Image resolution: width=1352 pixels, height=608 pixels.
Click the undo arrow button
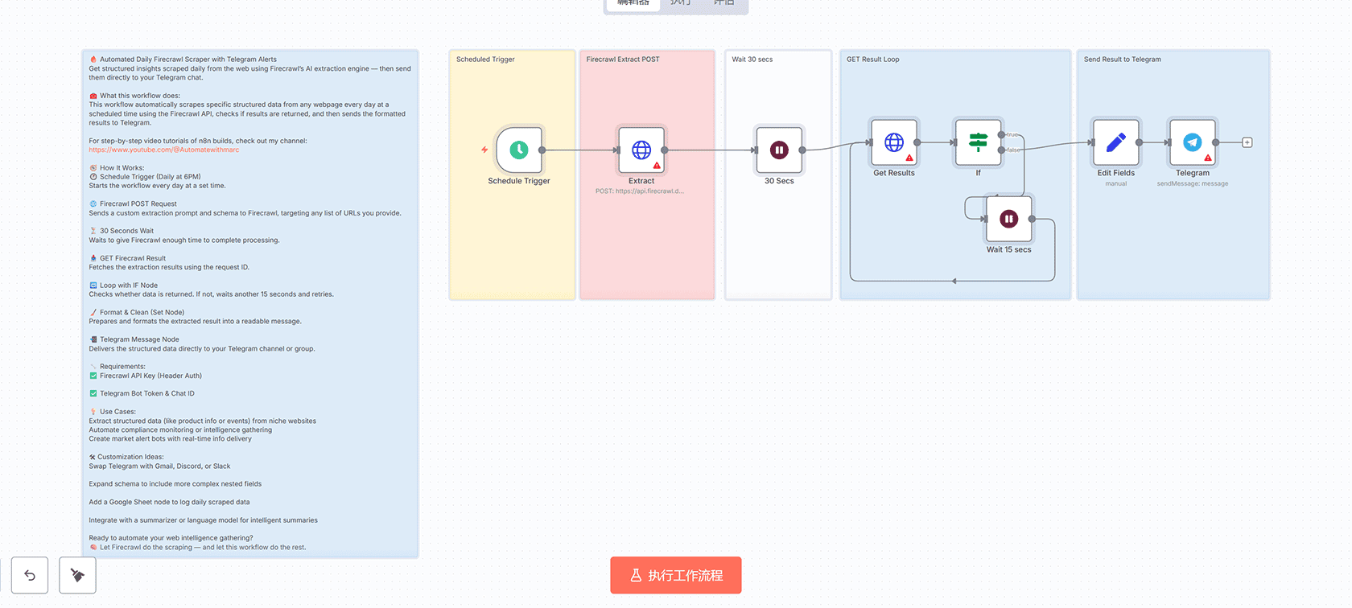(x=30, y=575)
